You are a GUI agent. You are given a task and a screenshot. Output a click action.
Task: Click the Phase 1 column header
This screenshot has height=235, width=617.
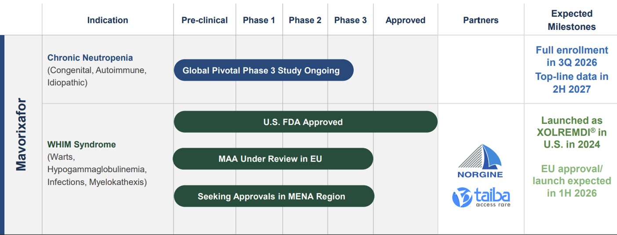point(259,20)
